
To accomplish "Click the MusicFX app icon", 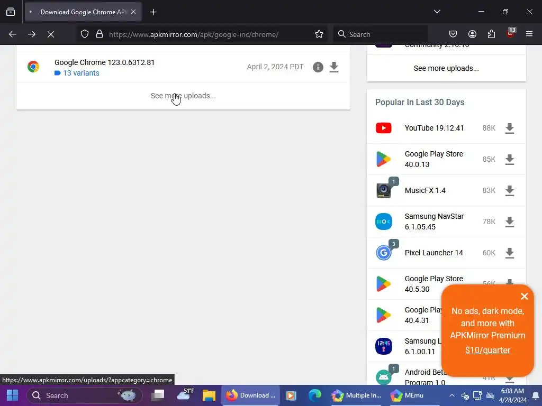I will tap(384, 190).
